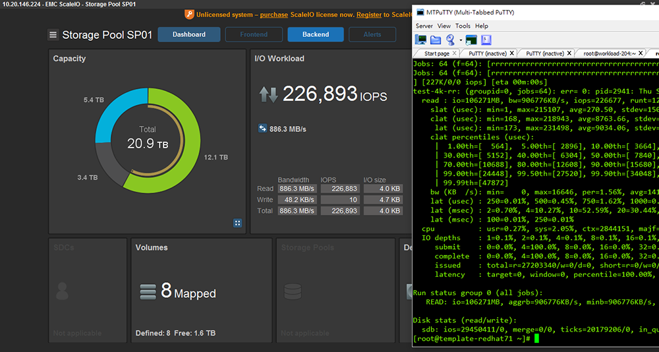The width and height of the screenshot is (659, 352).
Task: Open the Tools menu in MTPuTTY
Action: (x=463, y=26)
